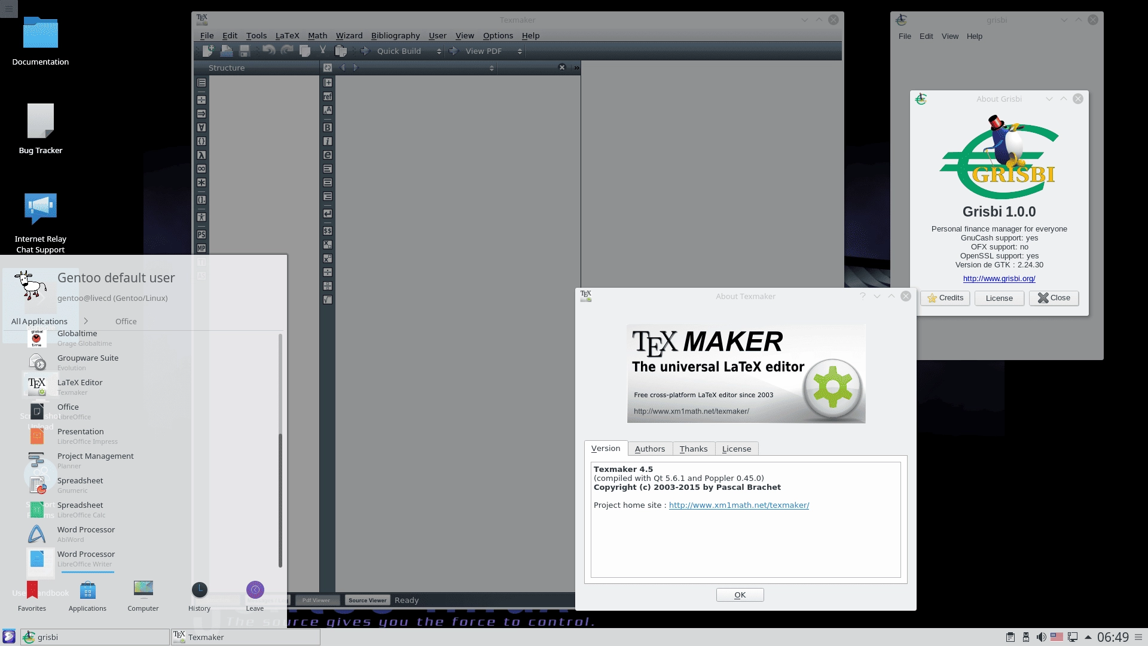Screen dimensions: 1148x646
Task: Open the document selector combo box in editor bar
Action: (429, 68)
